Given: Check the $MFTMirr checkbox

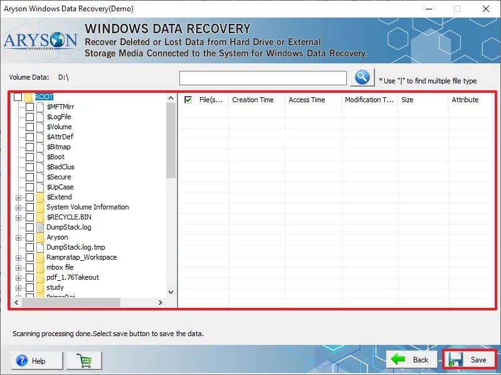Looking at the screenshot, I should pyautogui.click(x=29, y=107).
